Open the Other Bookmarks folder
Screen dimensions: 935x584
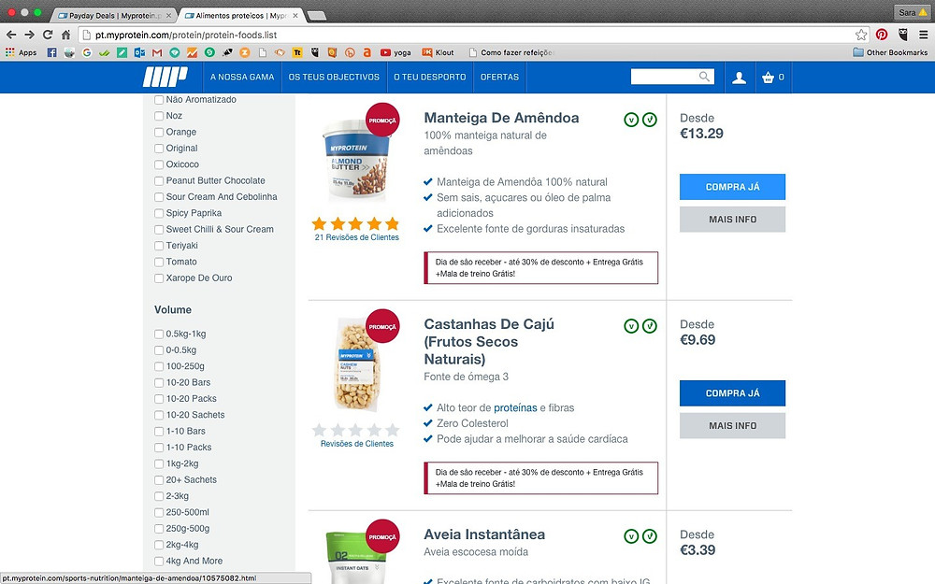point(890,52)
